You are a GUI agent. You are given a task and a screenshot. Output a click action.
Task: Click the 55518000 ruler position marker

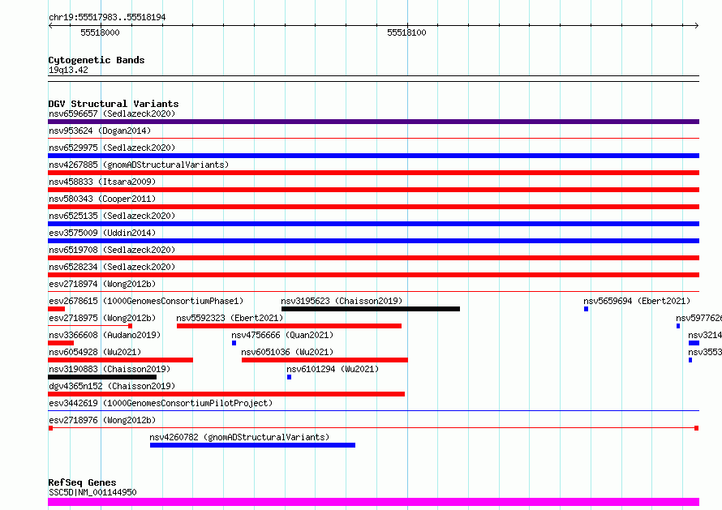pos(100,32)
